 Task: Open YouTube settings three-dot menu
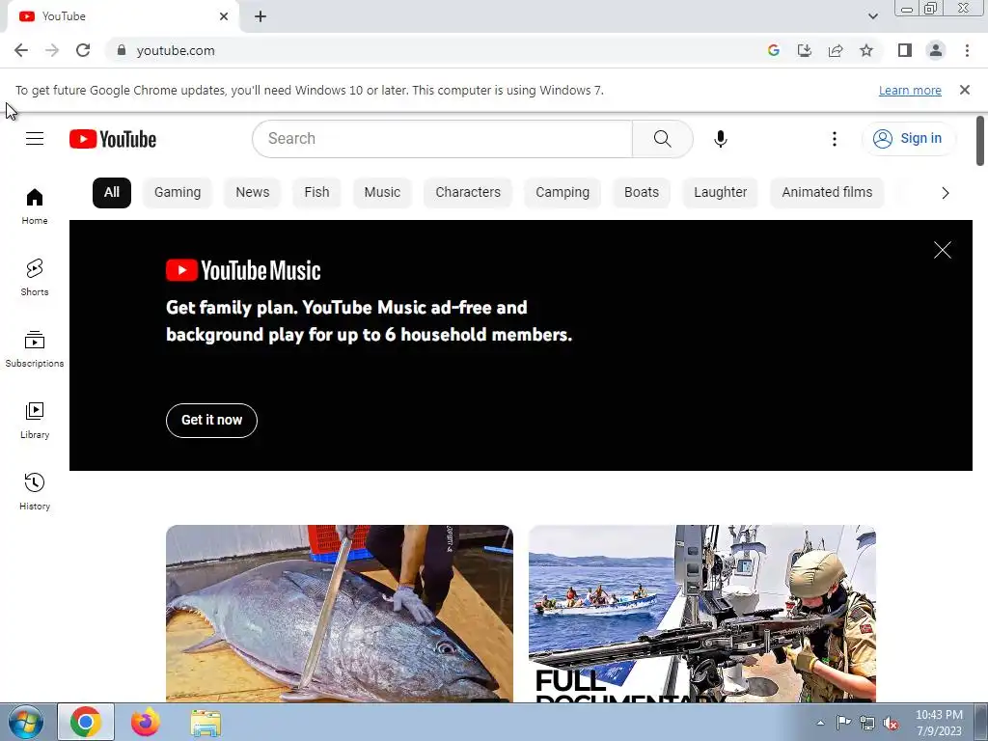[x=835, y=139]
